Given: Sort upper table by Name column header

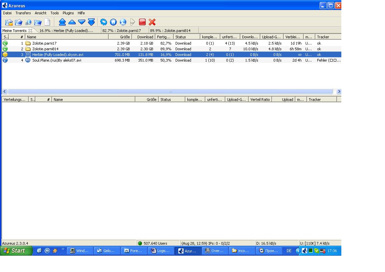Looking at the screenshot, I should pos(67,37).
